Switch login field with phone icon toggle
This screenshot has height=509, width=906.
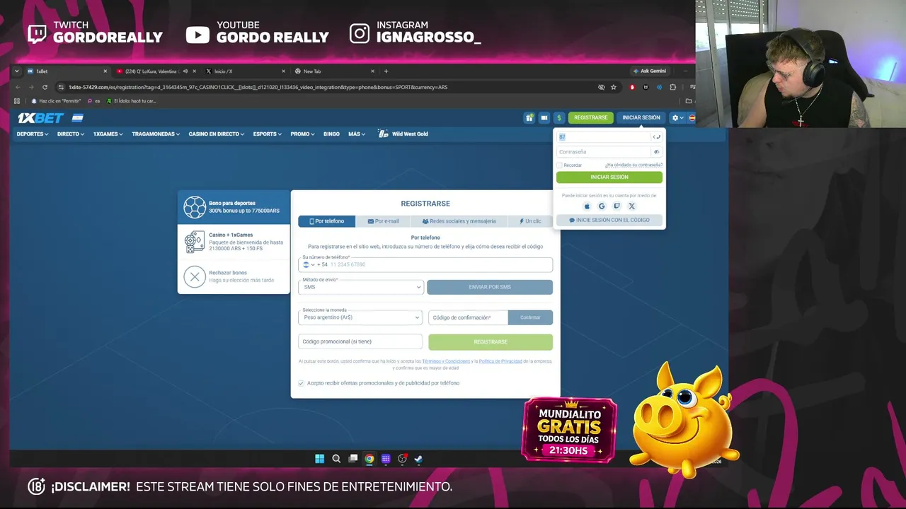[x=657, y=137]
